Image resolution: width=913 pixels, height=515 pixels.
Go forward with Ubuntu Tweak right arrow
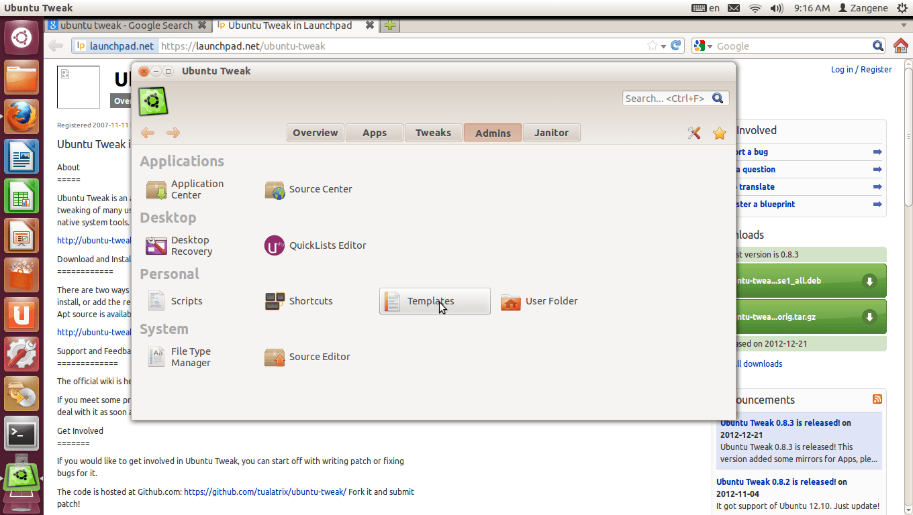[173, 133]
